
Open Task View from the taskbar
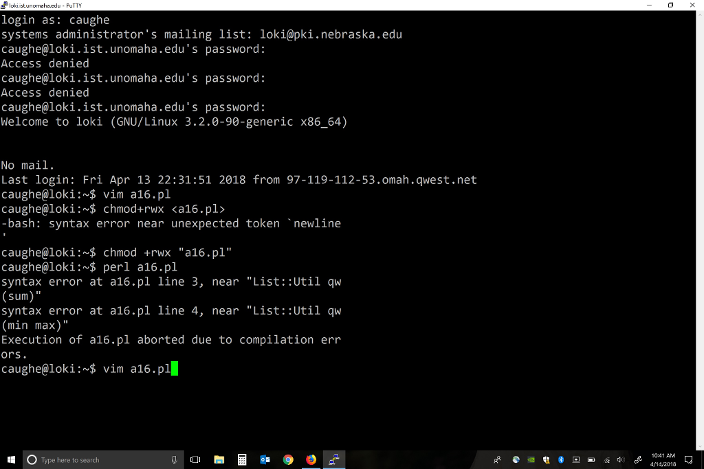[195, 459]
